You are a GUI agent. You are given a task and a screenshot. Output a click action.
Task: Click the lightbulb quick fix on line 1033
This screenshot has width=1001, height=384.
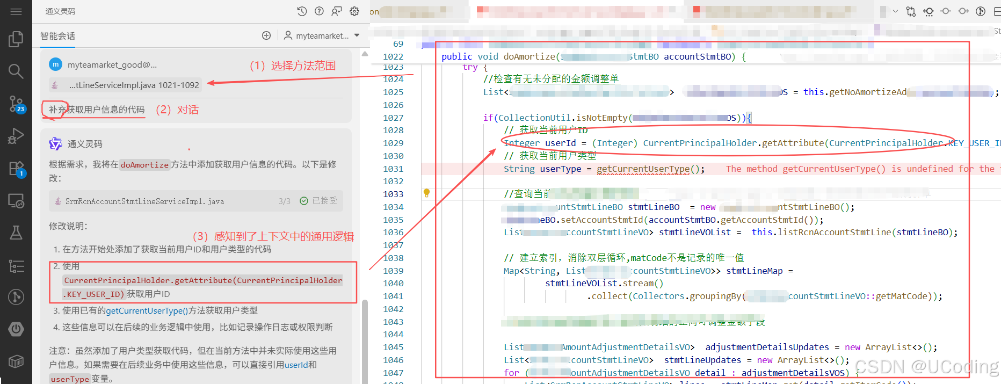pos(427,193)
